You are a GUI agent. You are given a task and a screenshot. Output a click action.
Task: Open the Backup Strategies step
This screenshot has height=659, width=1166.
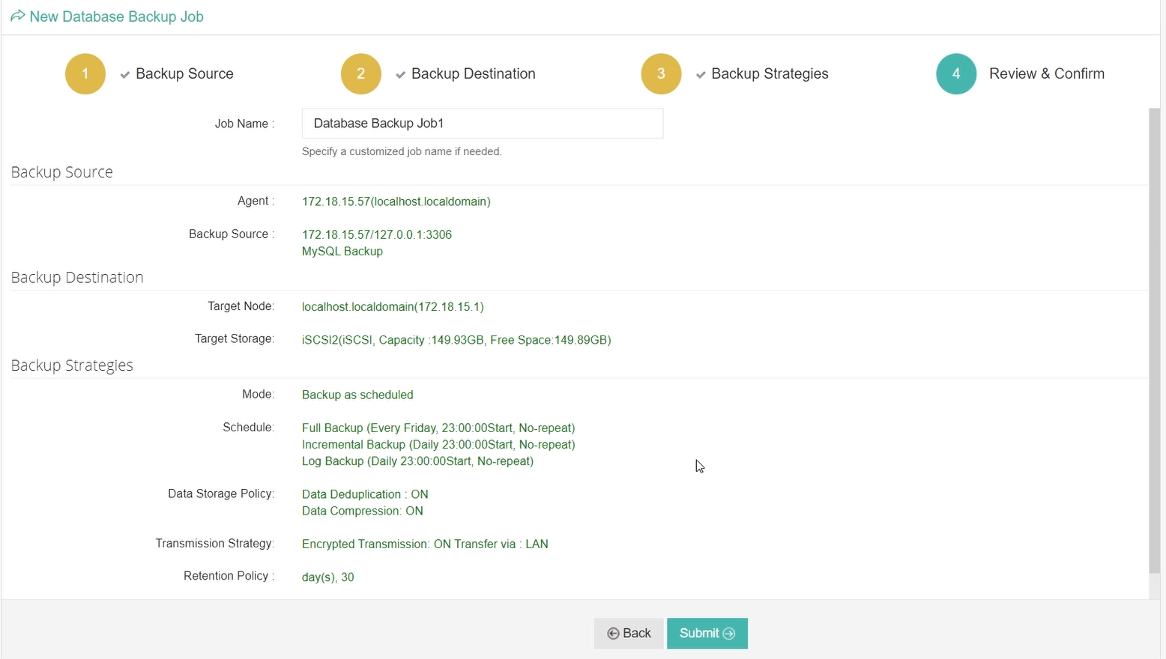tap(770, 73)
